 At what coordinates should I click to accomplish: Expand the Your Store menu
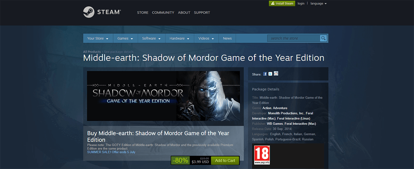[98, 38]
